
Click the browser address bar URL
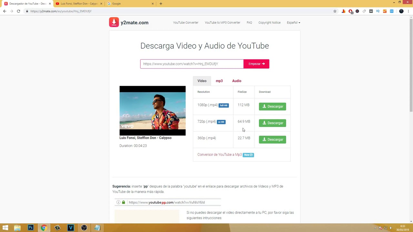[x=61, y=11]
